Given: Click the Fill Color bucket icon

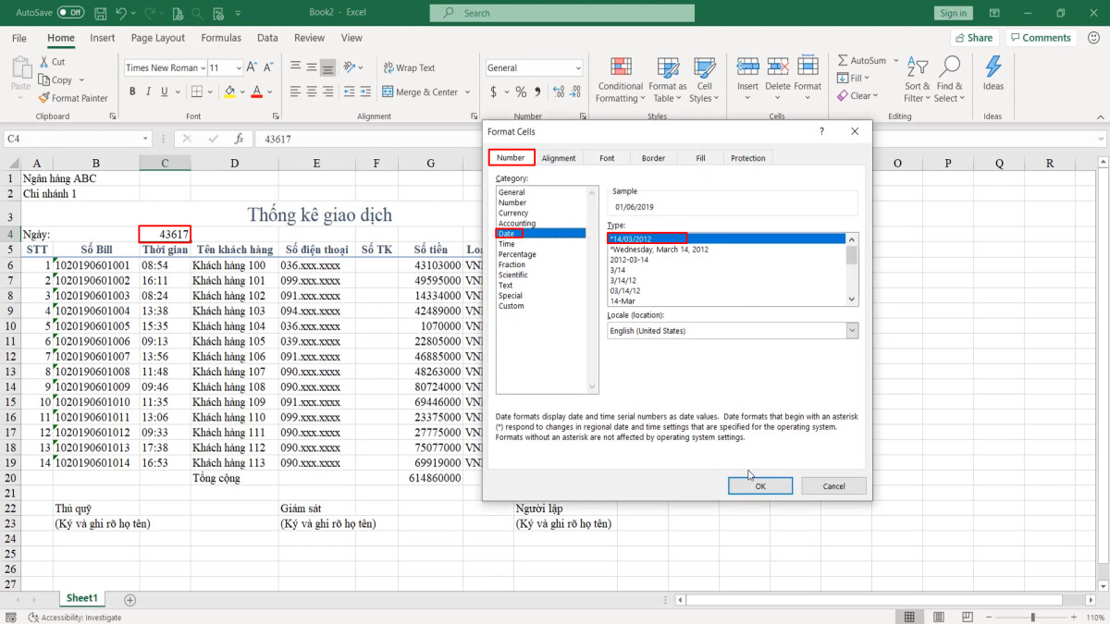Looking at the screenshot, I should (229, 92).
